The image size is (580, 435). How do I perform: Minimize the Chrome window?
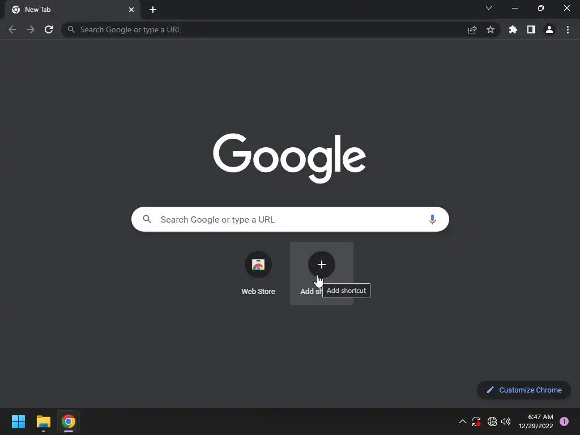pyautogui.click(x=515, y=8)
